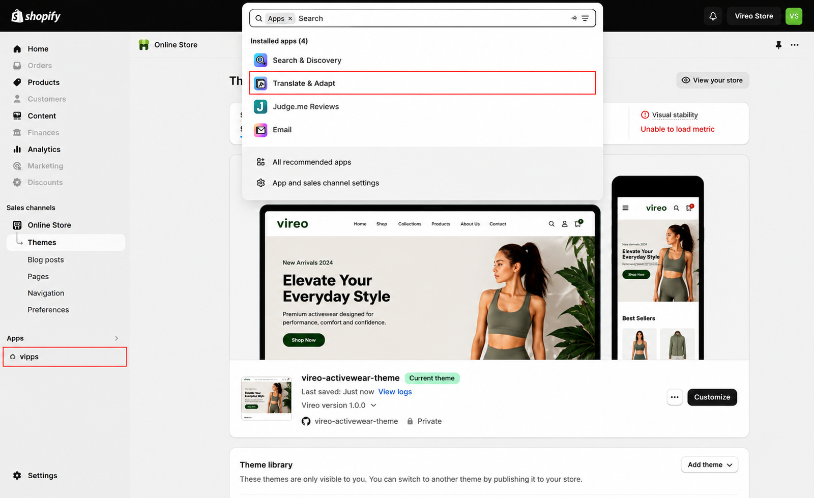Open Themes in sidebar
814x498 pixels.
coord(66,242)
